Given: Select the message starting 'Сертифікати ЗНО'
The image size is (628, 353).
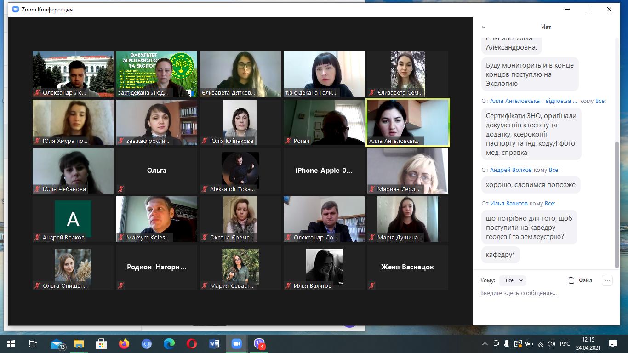Looking at the screenshot, I should pyautogui.click(x=531, y=134).
